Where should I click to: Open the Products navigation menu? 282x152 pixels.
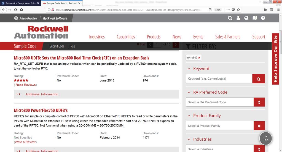[x=154, y=37]
